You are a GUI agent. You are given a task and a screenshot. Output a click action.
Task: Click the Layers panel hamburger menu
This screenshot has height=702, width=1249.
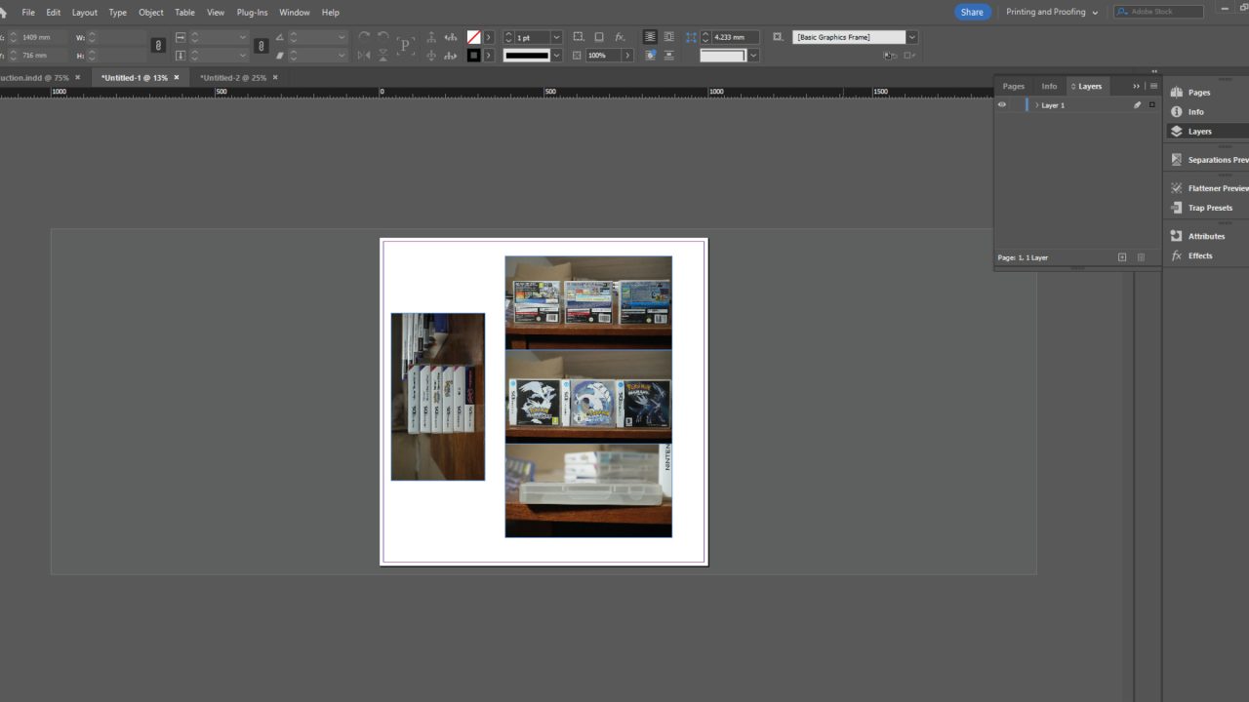click(1153, 86)
